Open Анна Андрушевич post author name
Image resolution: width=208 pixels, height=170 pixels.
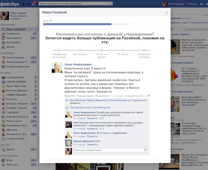pyautogui.click(x=78, y=64)
